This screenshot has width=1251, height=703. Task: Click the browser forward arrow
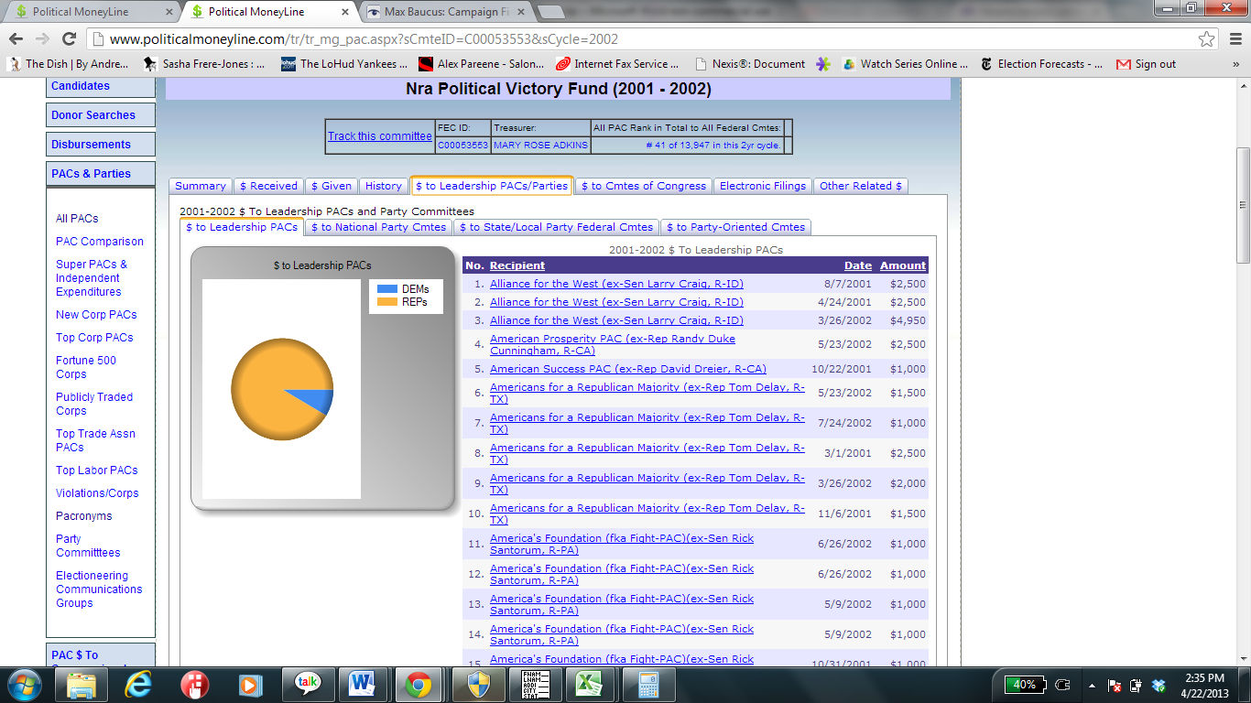tap(42, 38)
